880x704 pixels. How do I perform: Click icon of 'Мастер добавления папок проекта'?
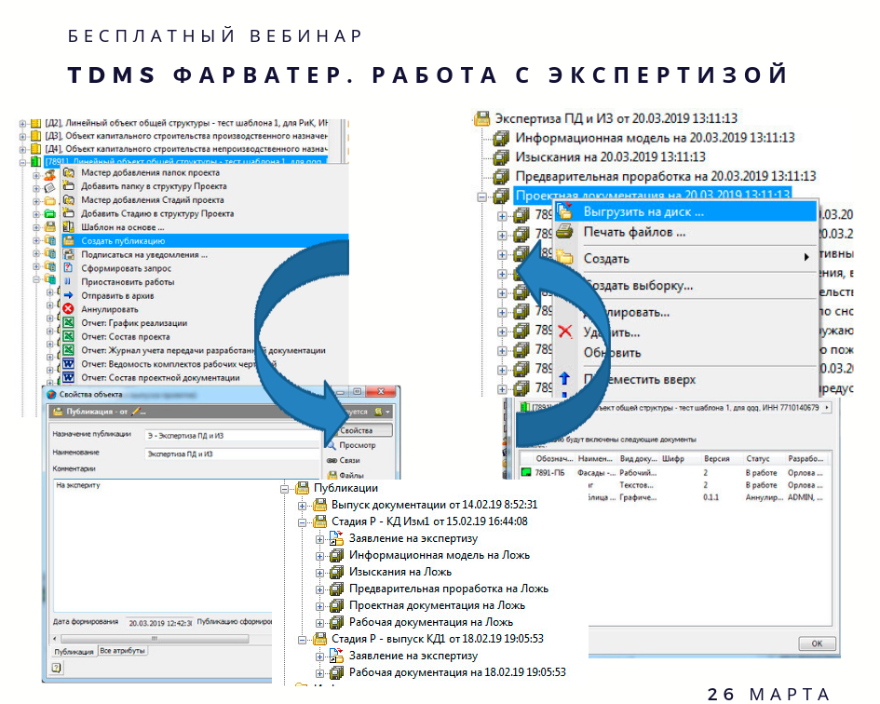point(69,172)
